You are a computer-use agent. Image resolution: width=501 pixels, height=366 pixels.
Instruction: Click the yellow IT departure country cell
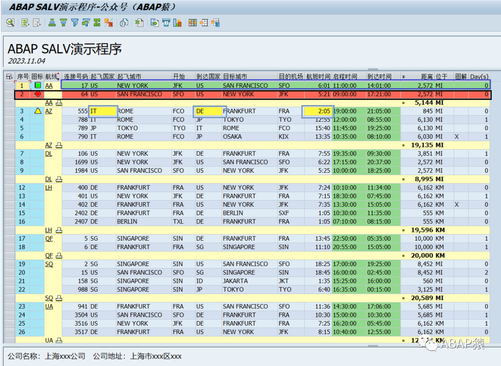[x=103, y=111]
